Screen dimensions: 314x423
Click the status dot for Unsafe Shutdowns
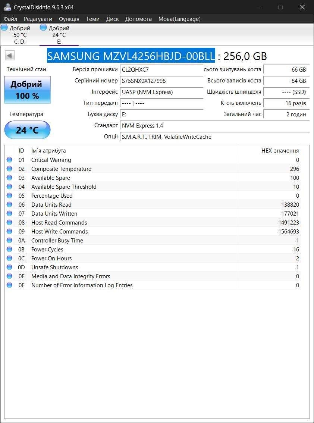coord(9,267)
